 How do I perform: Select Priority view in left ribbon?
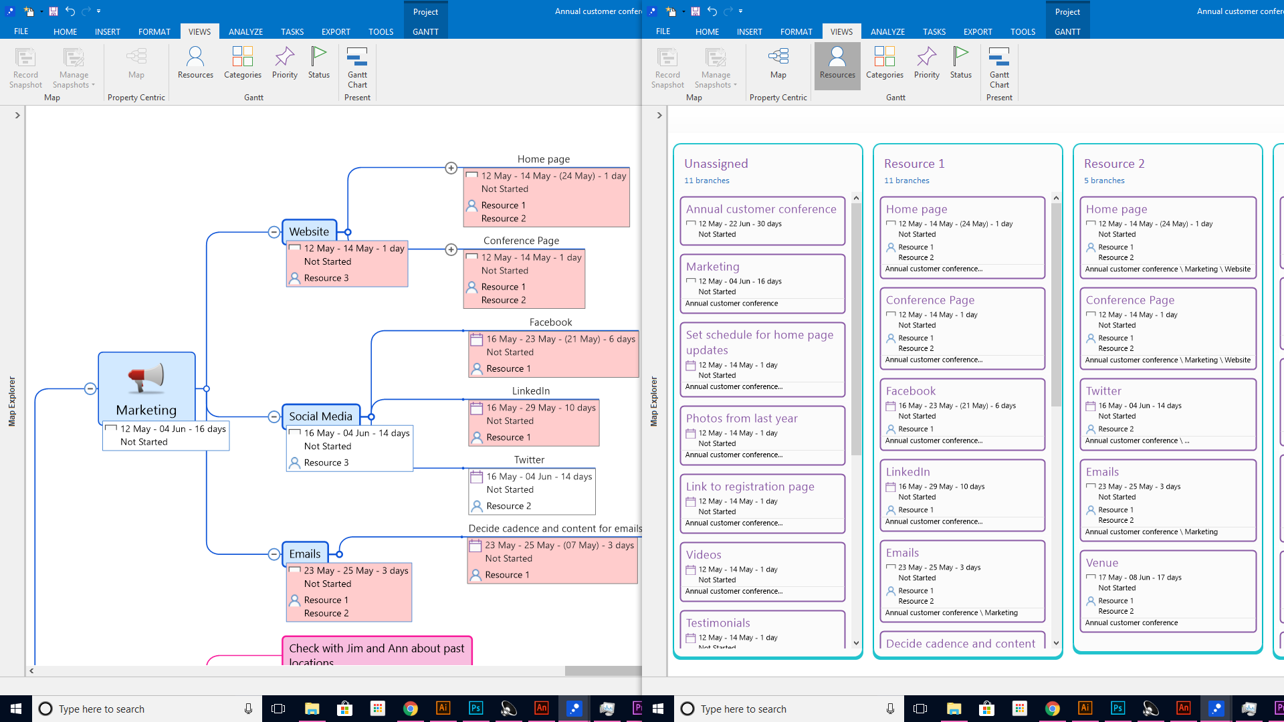point(284,63)
